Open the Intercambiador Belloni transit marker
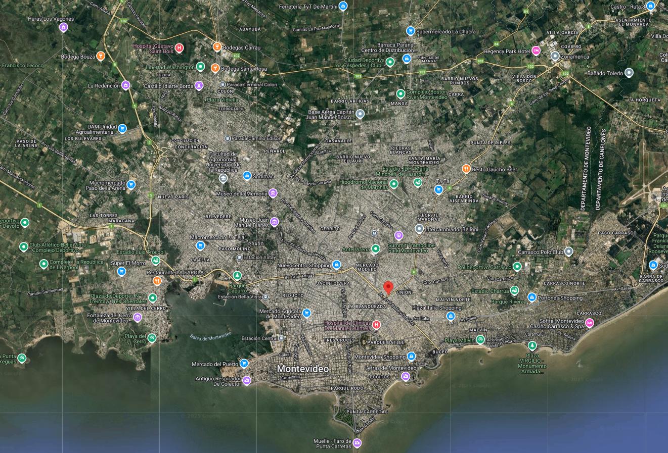Viewport: 668px width, 453px height. (x=419, y=229)
